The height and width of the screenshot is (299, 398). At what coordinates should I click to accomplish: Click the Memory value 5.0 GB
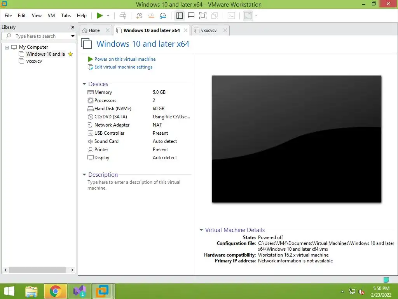159,92
